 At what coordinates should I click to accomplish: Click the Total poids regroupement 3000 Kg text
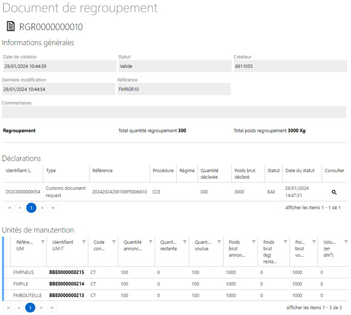pos(269,130)
